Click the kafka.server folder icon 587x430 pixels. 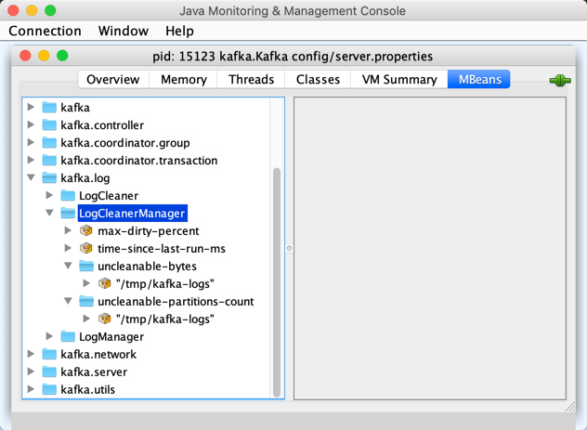(x=49, y=372)
